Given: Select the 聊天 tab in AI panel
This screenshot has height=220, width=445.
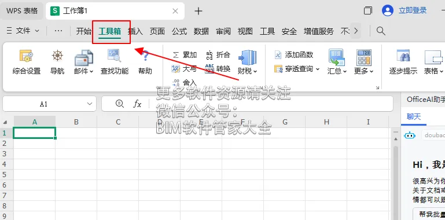Looking at the screenshot, I should coord(414,116).
